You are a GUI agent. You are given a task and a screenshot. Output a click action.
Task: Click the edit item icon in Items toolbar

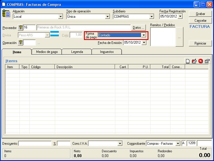point(194,61)
